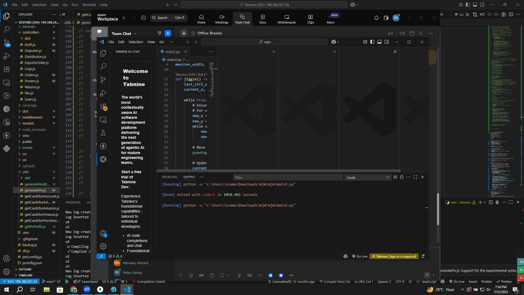
Task: Insert a GIF in the Zoom chat
Action: (x=201, y=275)
